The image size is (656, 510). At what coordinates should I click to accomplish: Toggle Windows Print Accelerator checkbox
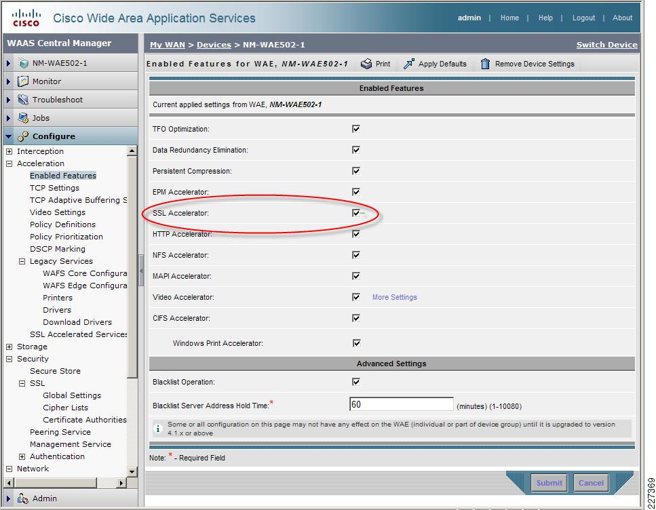(x=356, y=343)
